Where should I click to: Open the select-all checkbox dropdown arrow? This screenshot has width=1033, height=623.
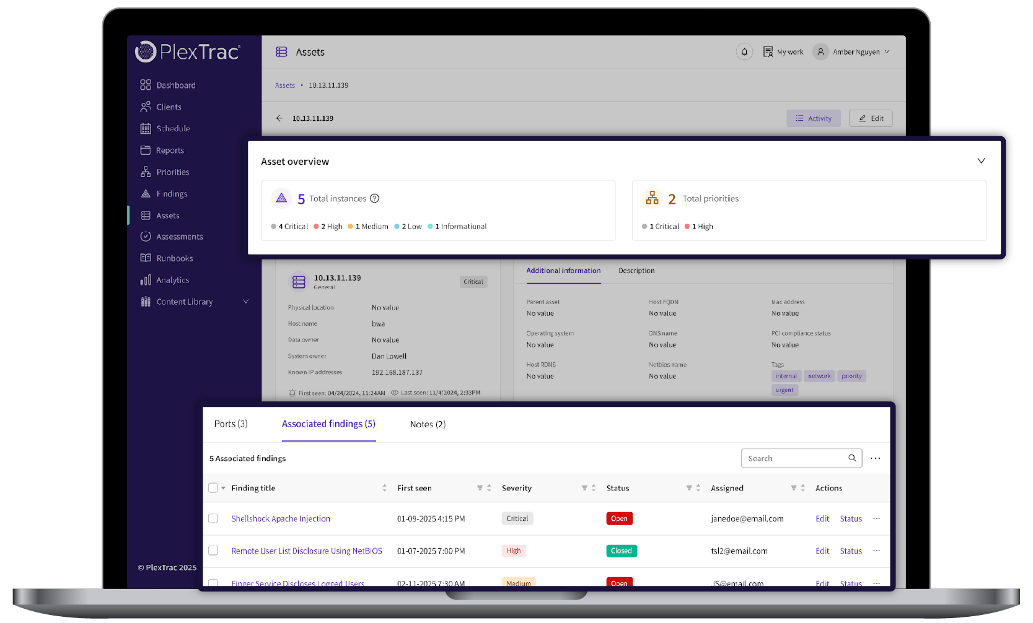tap(223, 488)
